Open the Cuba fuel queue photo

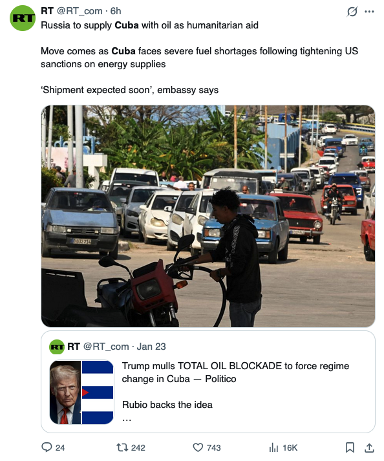[208, 216]
